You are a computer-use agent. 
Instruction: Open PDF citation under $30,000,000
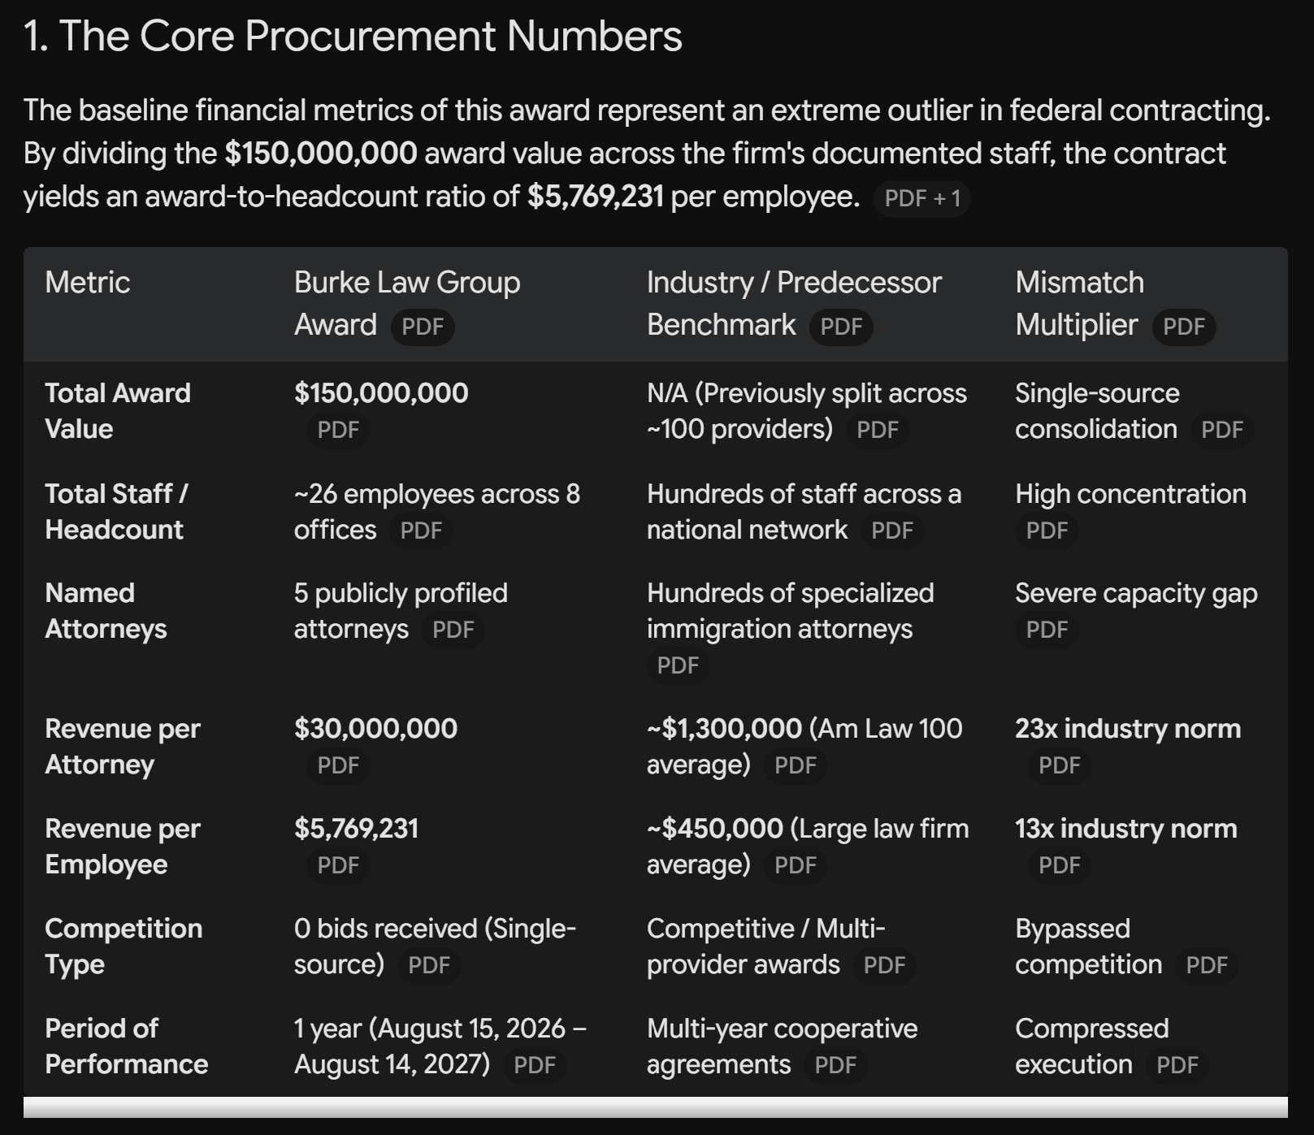pyautogui.click(x=338, y=765)
